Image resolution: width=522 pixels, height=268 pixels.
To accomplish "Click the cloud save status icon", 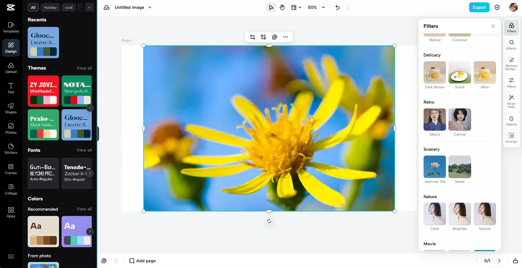I will point(107,7).
